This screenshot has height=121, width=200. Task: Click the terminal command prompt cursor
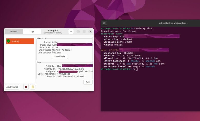[137, 69]
